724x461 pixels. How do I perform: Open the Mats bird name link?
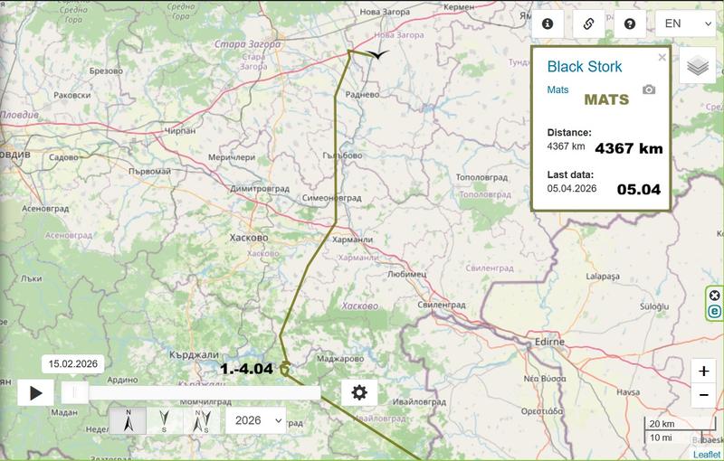(557, 89)
